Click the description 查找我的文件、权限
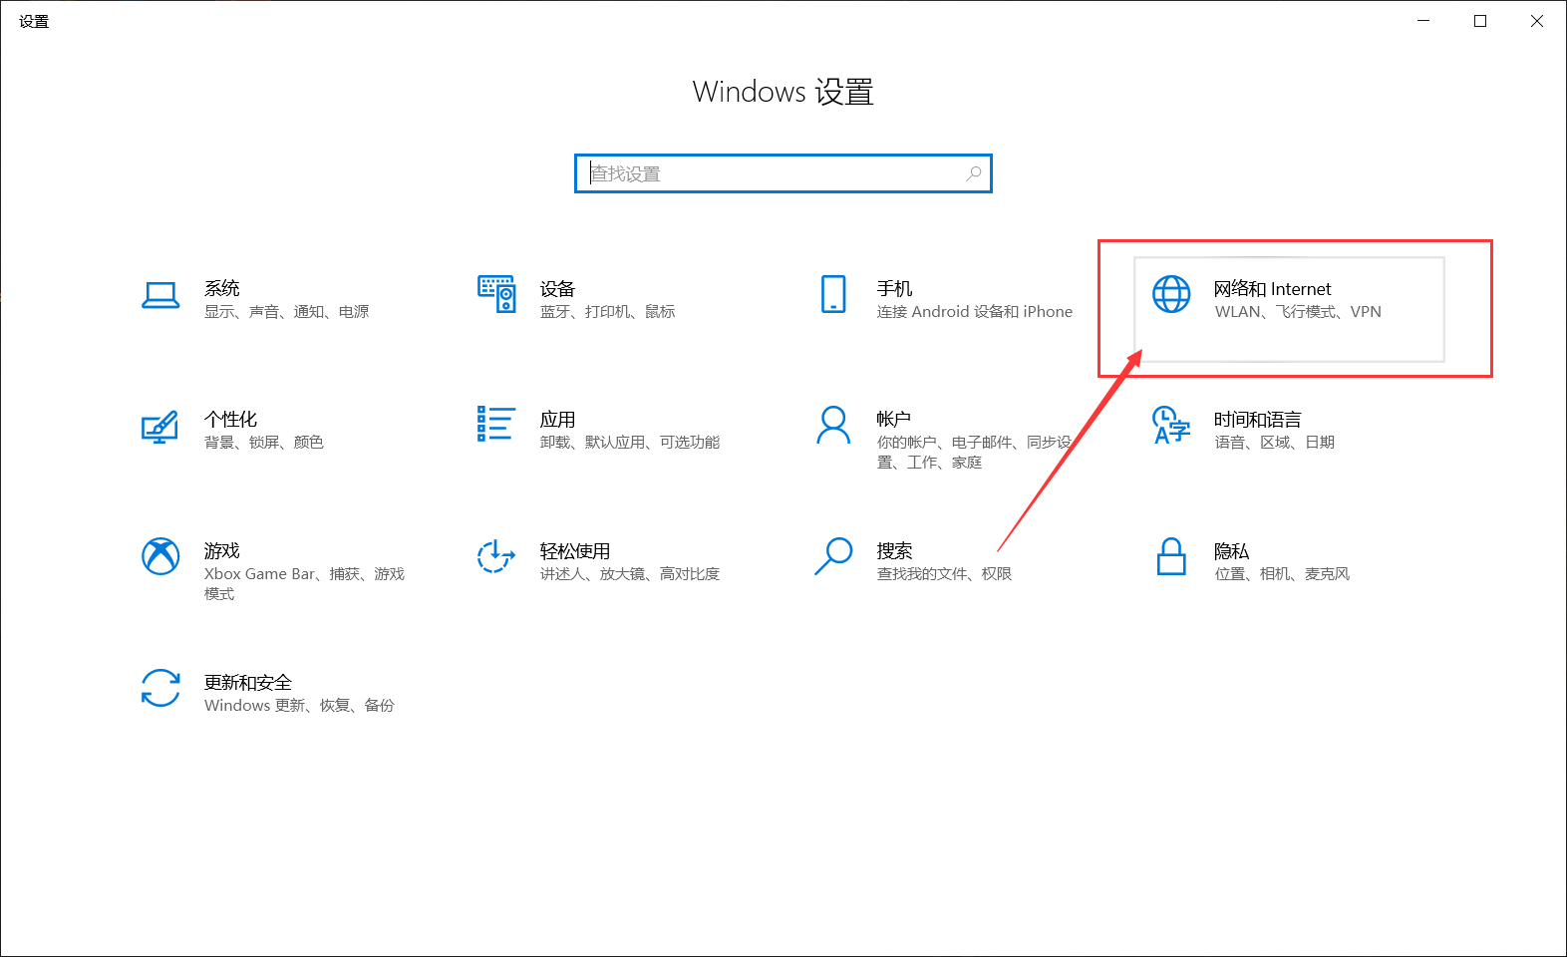This screenshot has width=1567, height=957. pyautogui.click(x=945, y=574)
